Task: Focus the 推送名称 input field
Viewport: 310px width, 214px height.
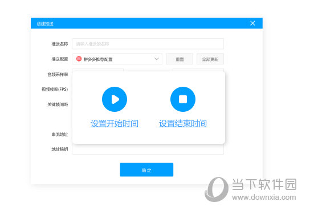Action: (148, 44)
